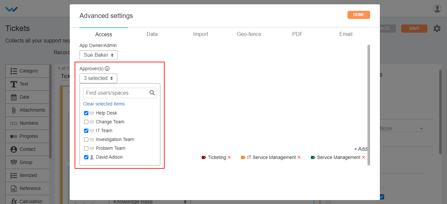Click the SAVE button
The width and height of the screenshot is (447, 204).
coord(414,28)
